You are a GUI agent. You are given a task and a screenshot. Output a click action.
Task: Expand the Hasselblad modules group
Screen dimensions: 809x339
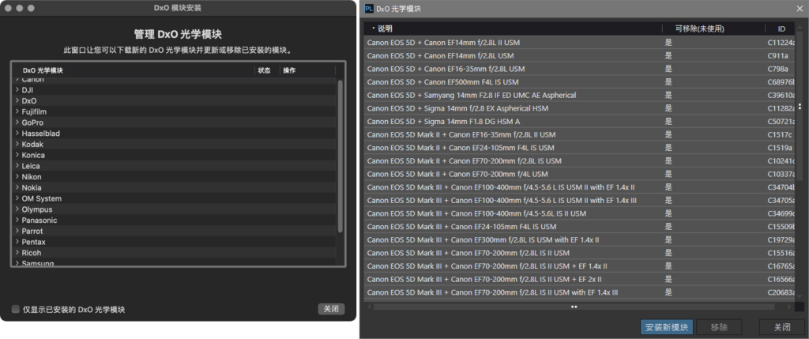tap(17, 133)
